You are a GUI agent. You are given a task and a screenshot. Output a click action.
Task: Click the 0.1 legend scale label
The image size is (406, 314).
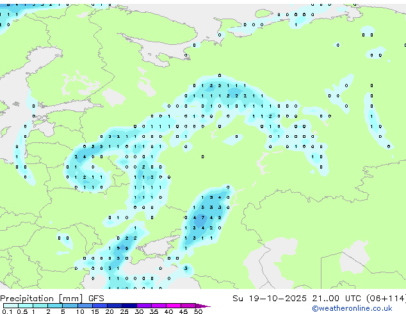tap(7, 311)
